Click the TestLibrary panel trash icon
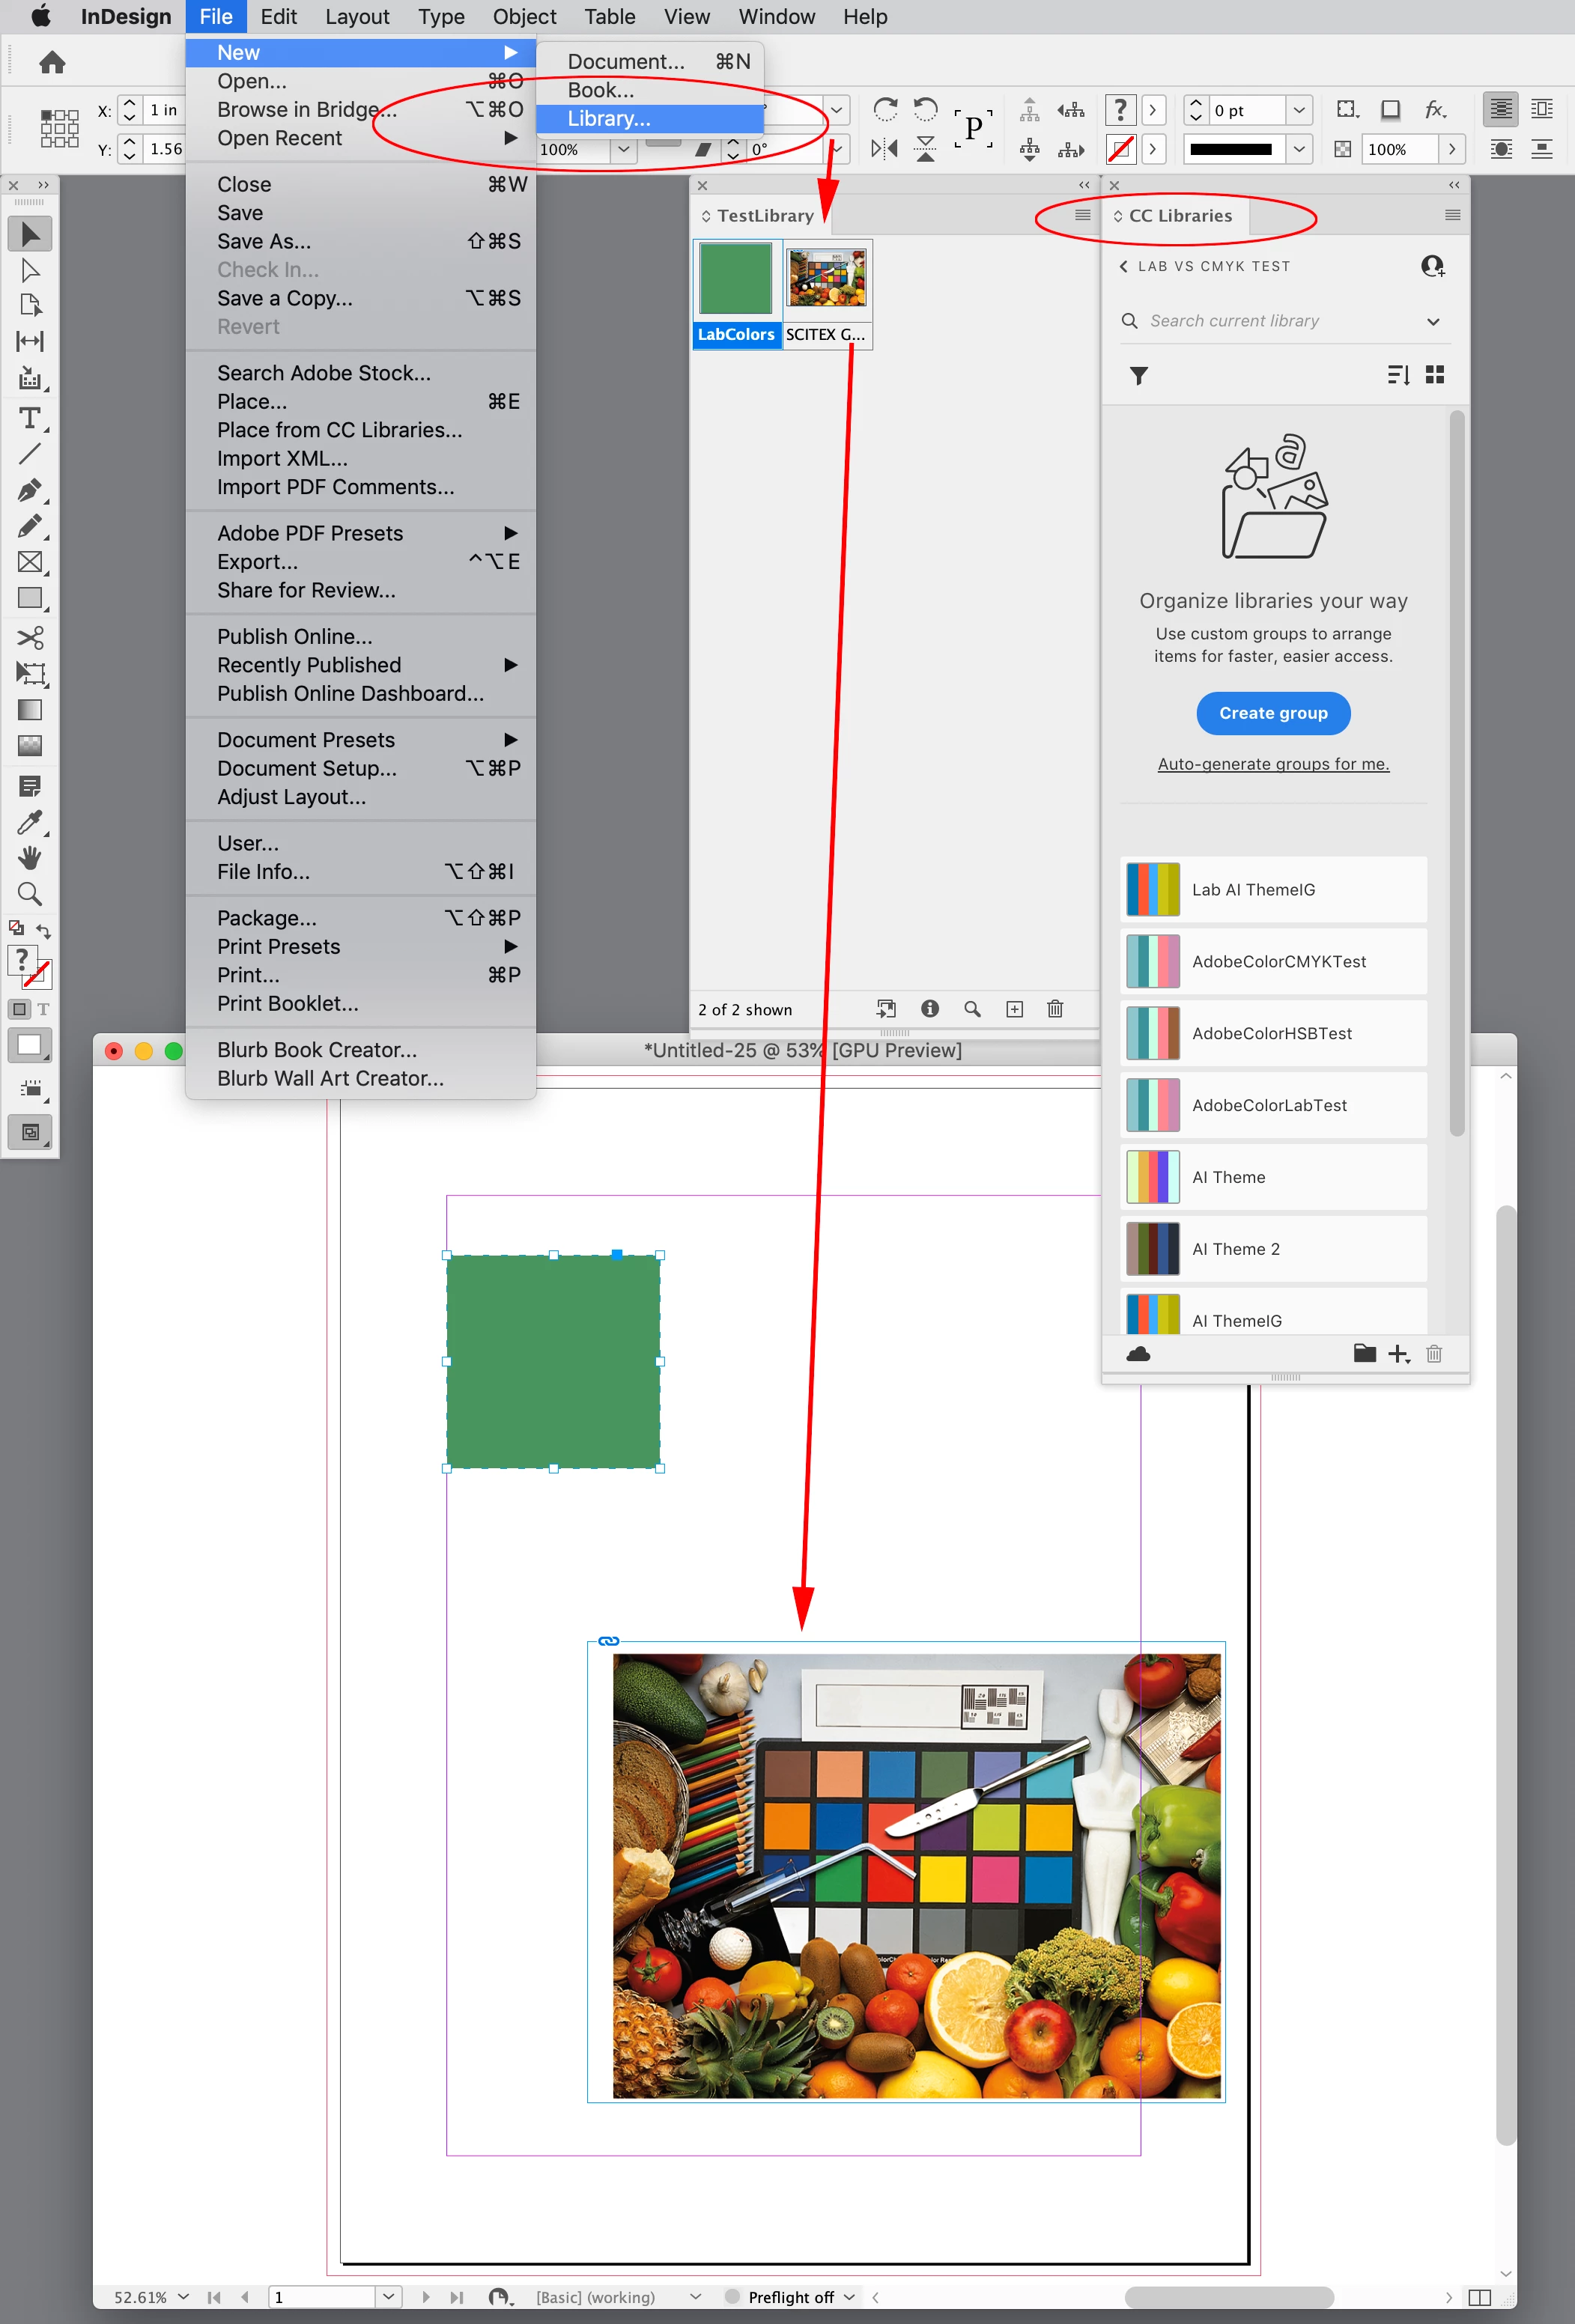This screenshot has height=2324, width=1575. point(1054,1009)
